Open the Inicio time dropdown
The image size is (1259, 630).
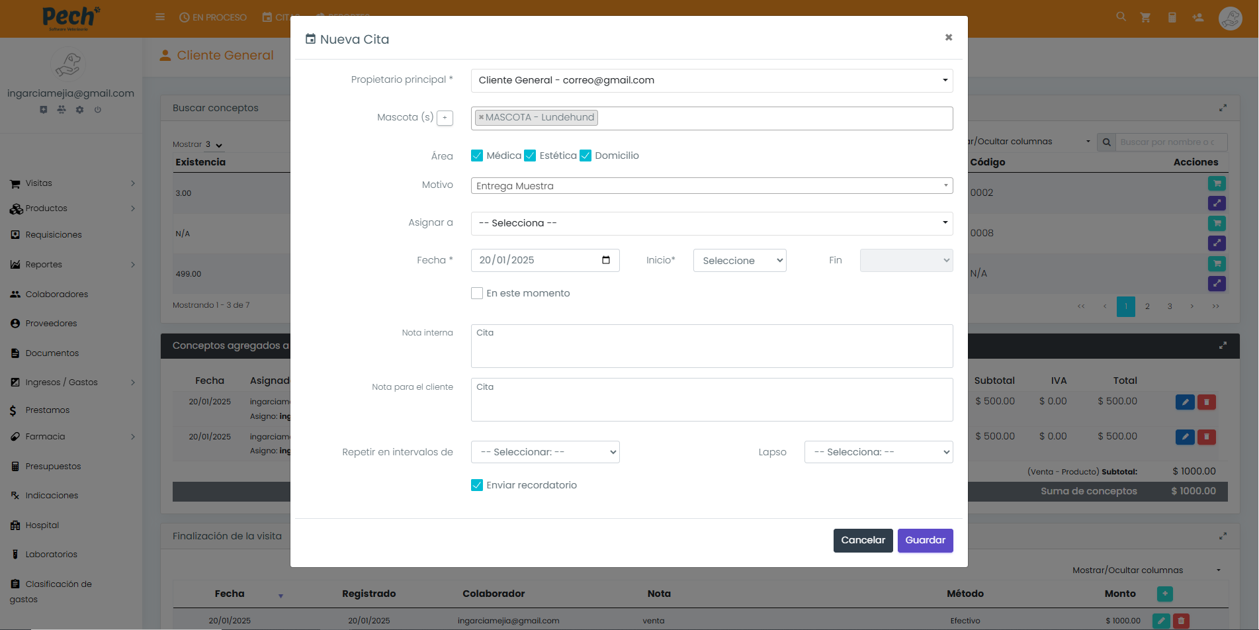pyautogui.click(x=739, y=261)
